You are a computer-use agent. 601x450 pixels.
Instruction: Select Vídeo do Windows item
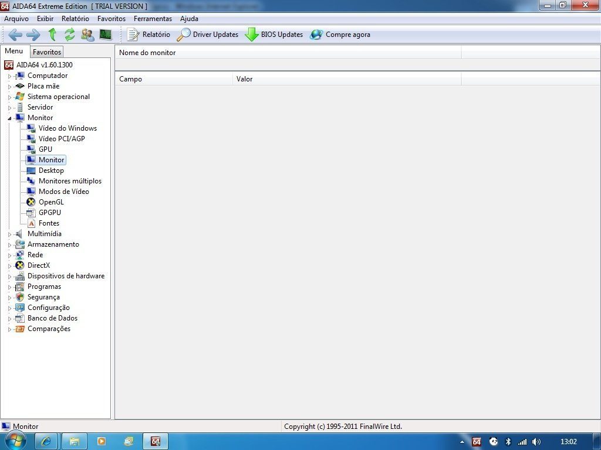[x=67, y=128]
